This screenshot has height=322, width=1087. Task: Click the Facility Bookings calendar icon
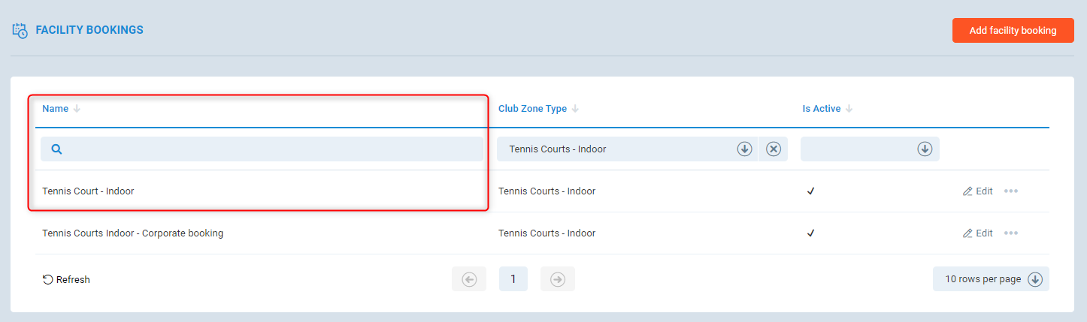tap(20, 31)
